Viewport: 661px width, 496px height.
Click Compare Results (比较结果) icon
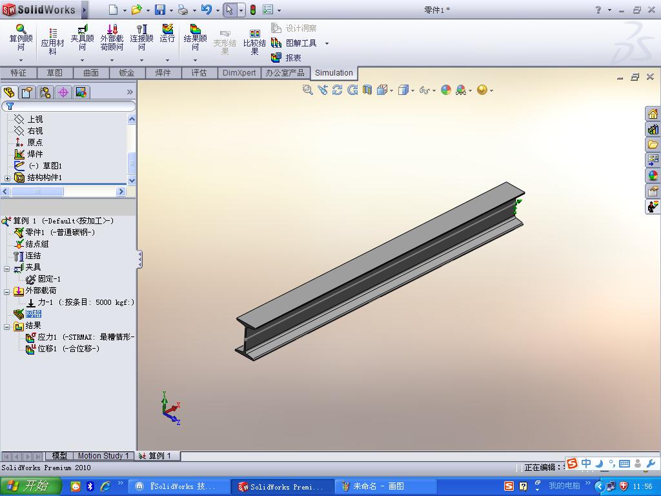(x=254, y=42)
